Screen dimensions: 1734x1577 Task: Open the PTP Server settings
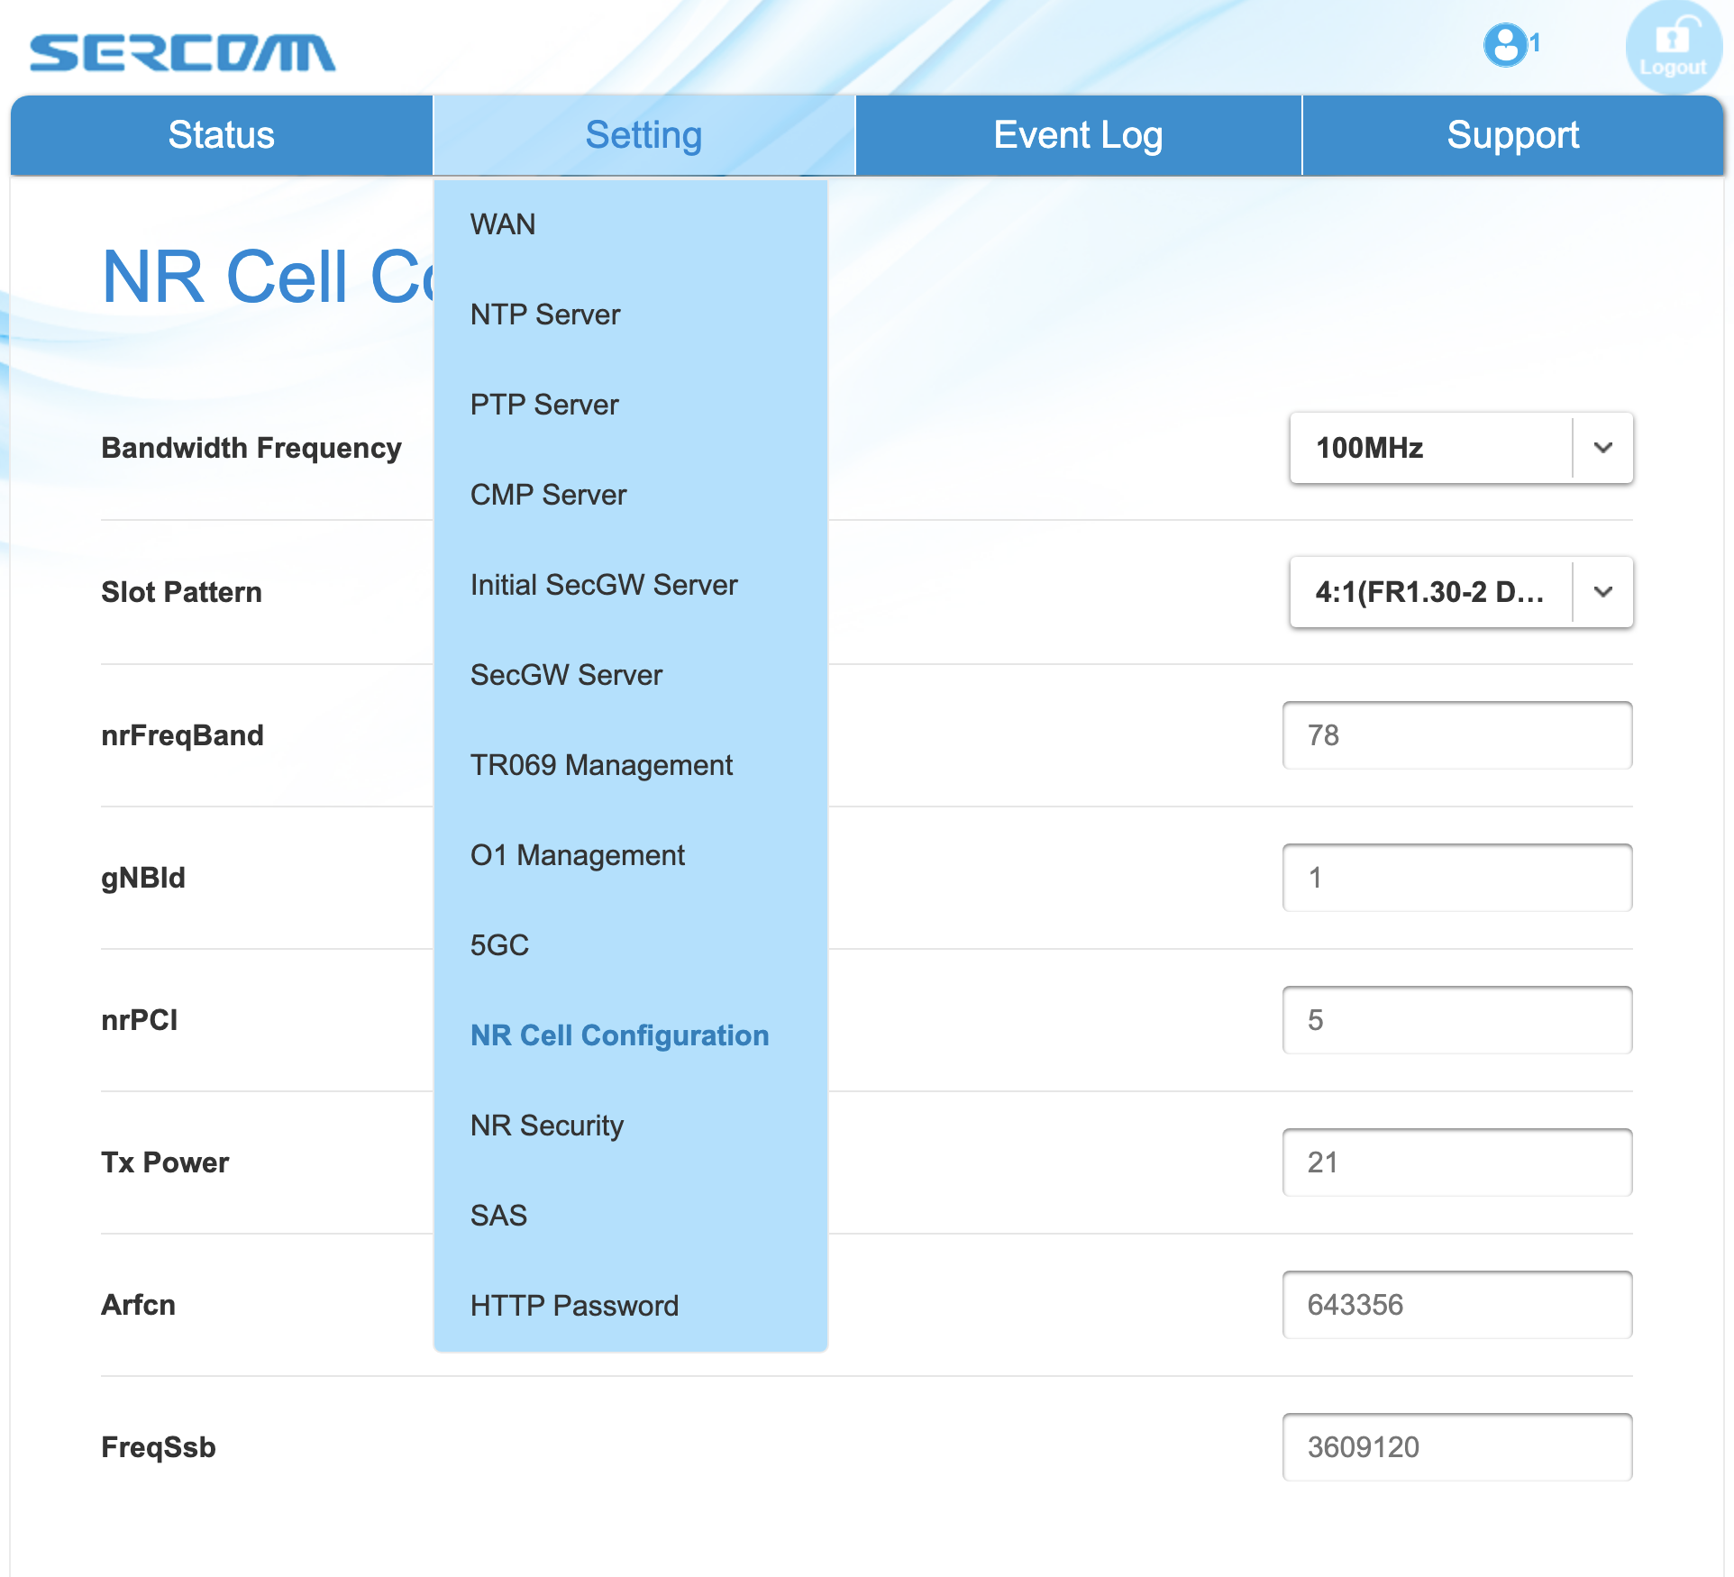[x=544, y=405]
